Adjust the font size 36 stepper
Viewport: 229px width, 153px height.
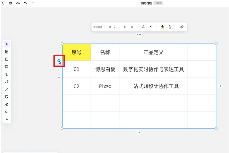pyautogui.click(x=114, y=27)
